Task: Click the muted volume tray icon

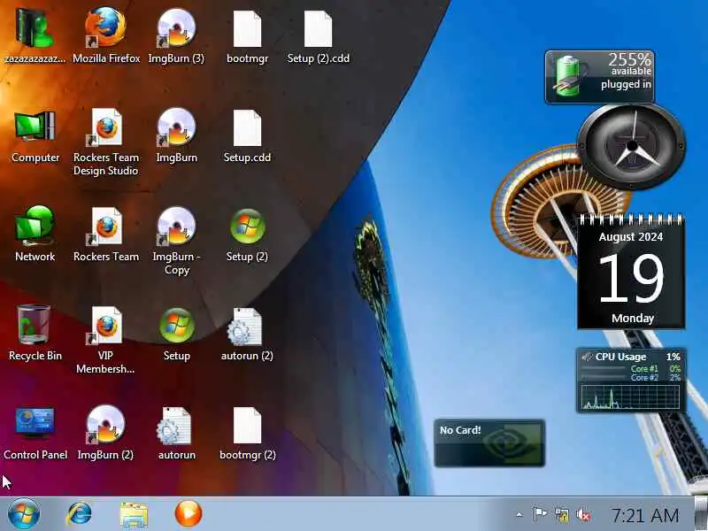Action: pyautogui.click(x=583, y=515)
